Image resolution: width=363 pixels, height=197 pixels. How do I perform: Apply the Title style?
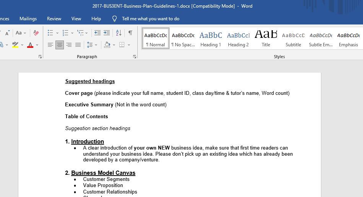pyautogui.click(x=266, y=38)
